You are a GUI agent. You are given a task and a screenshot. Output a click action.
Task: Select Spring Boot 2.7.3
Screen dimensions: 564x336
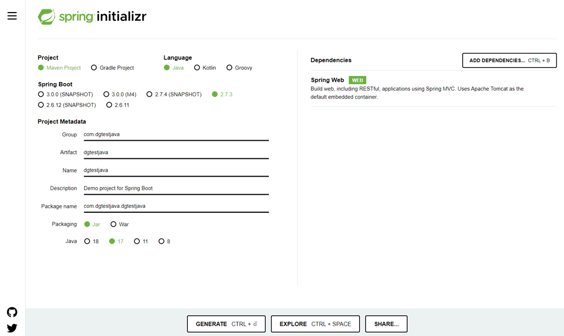223,94
